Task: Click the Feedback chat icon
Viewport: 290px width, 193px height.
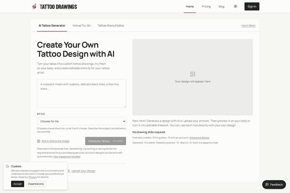Action: (x=267, y=184)
